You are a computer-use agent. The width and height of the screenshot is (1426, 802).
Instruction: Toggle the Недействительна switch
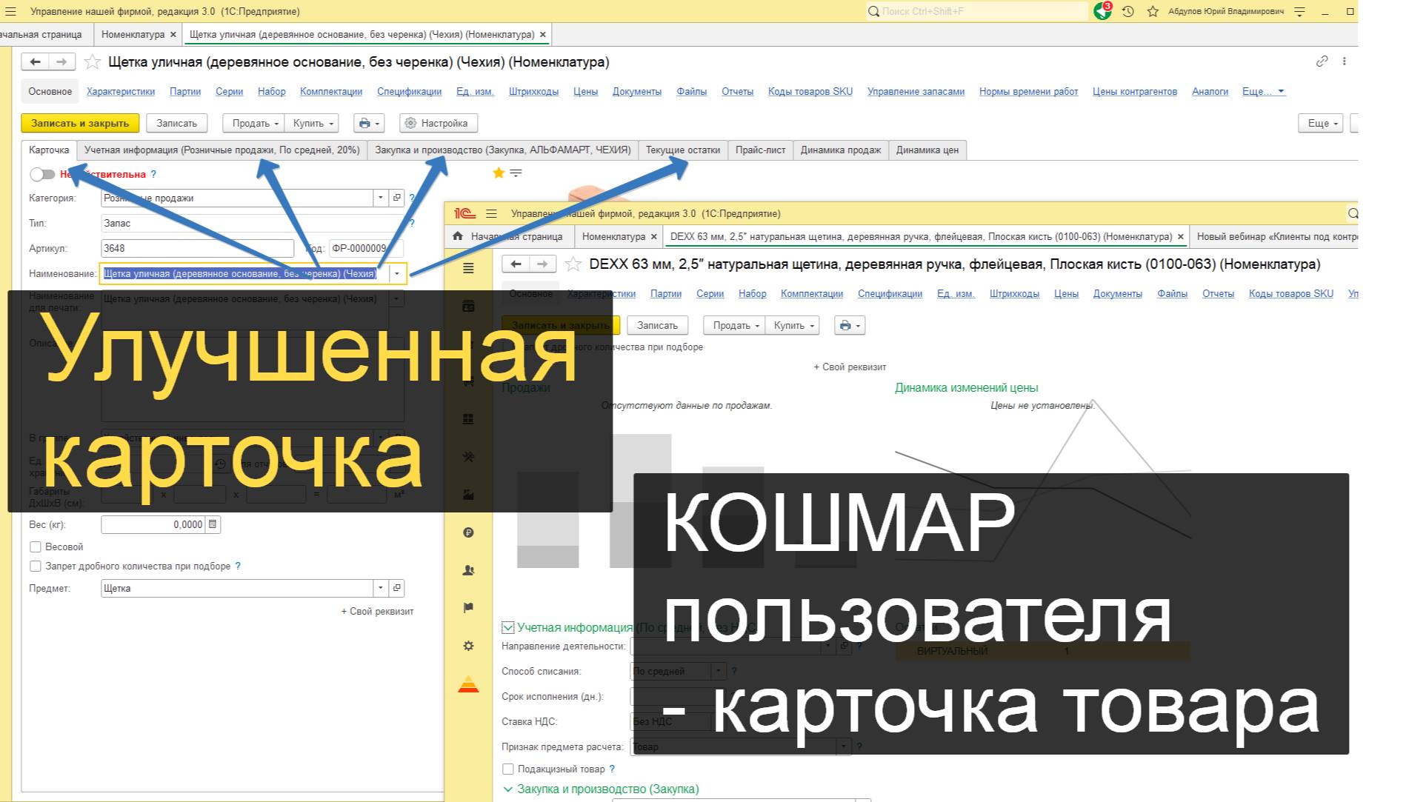pos(42,174)
